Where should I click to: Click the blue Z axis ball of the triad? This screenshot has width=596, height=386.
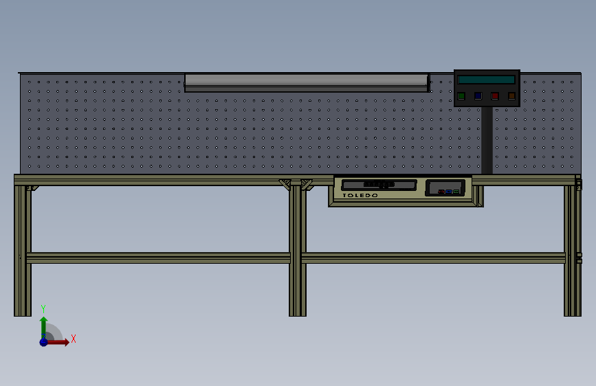[x=43, y=342]
